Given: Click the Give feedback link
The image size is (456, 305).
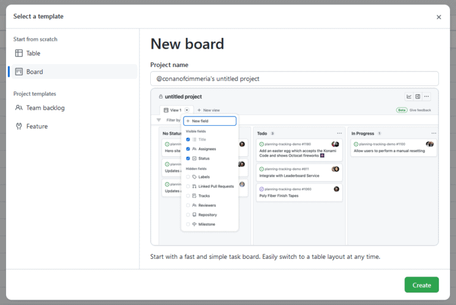Looking at the screenshot, I should click(x=420, y=110).
